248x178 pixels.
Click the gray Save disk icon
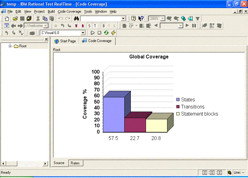click(22, 19)
